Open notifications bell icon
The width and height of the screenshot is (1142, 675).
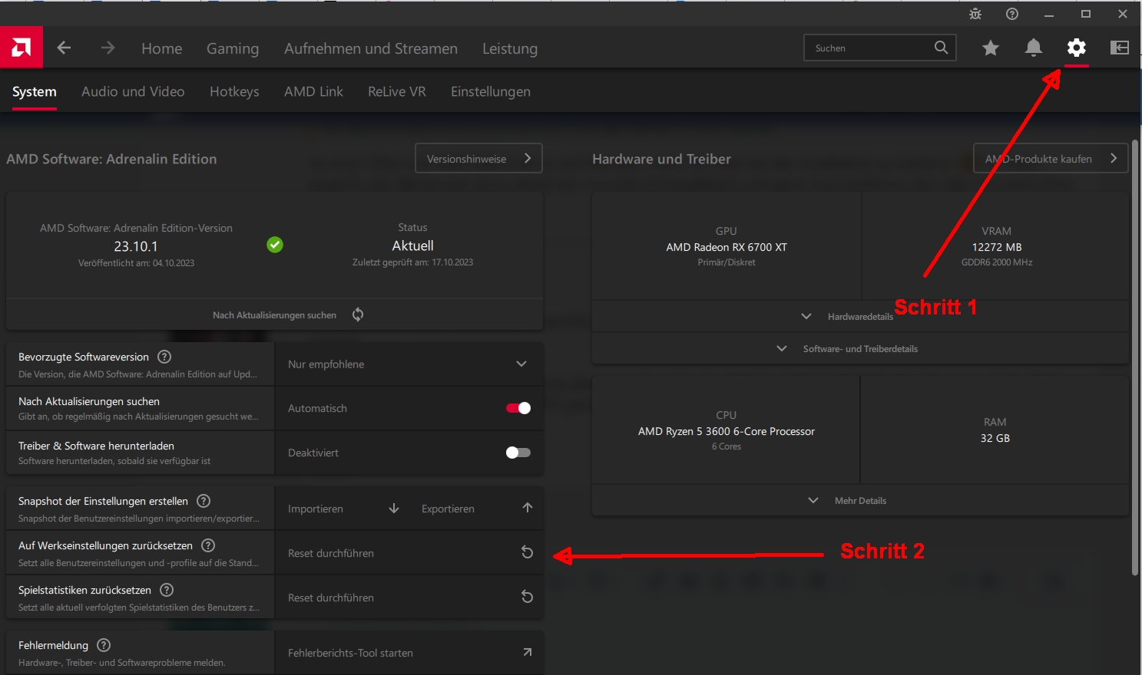tap(1034, 48)
